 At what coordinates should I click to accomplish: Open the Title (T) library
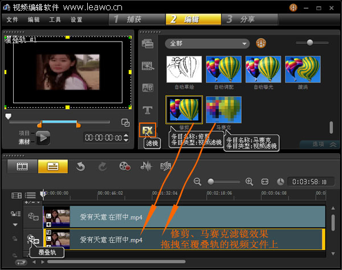(148, 109)
